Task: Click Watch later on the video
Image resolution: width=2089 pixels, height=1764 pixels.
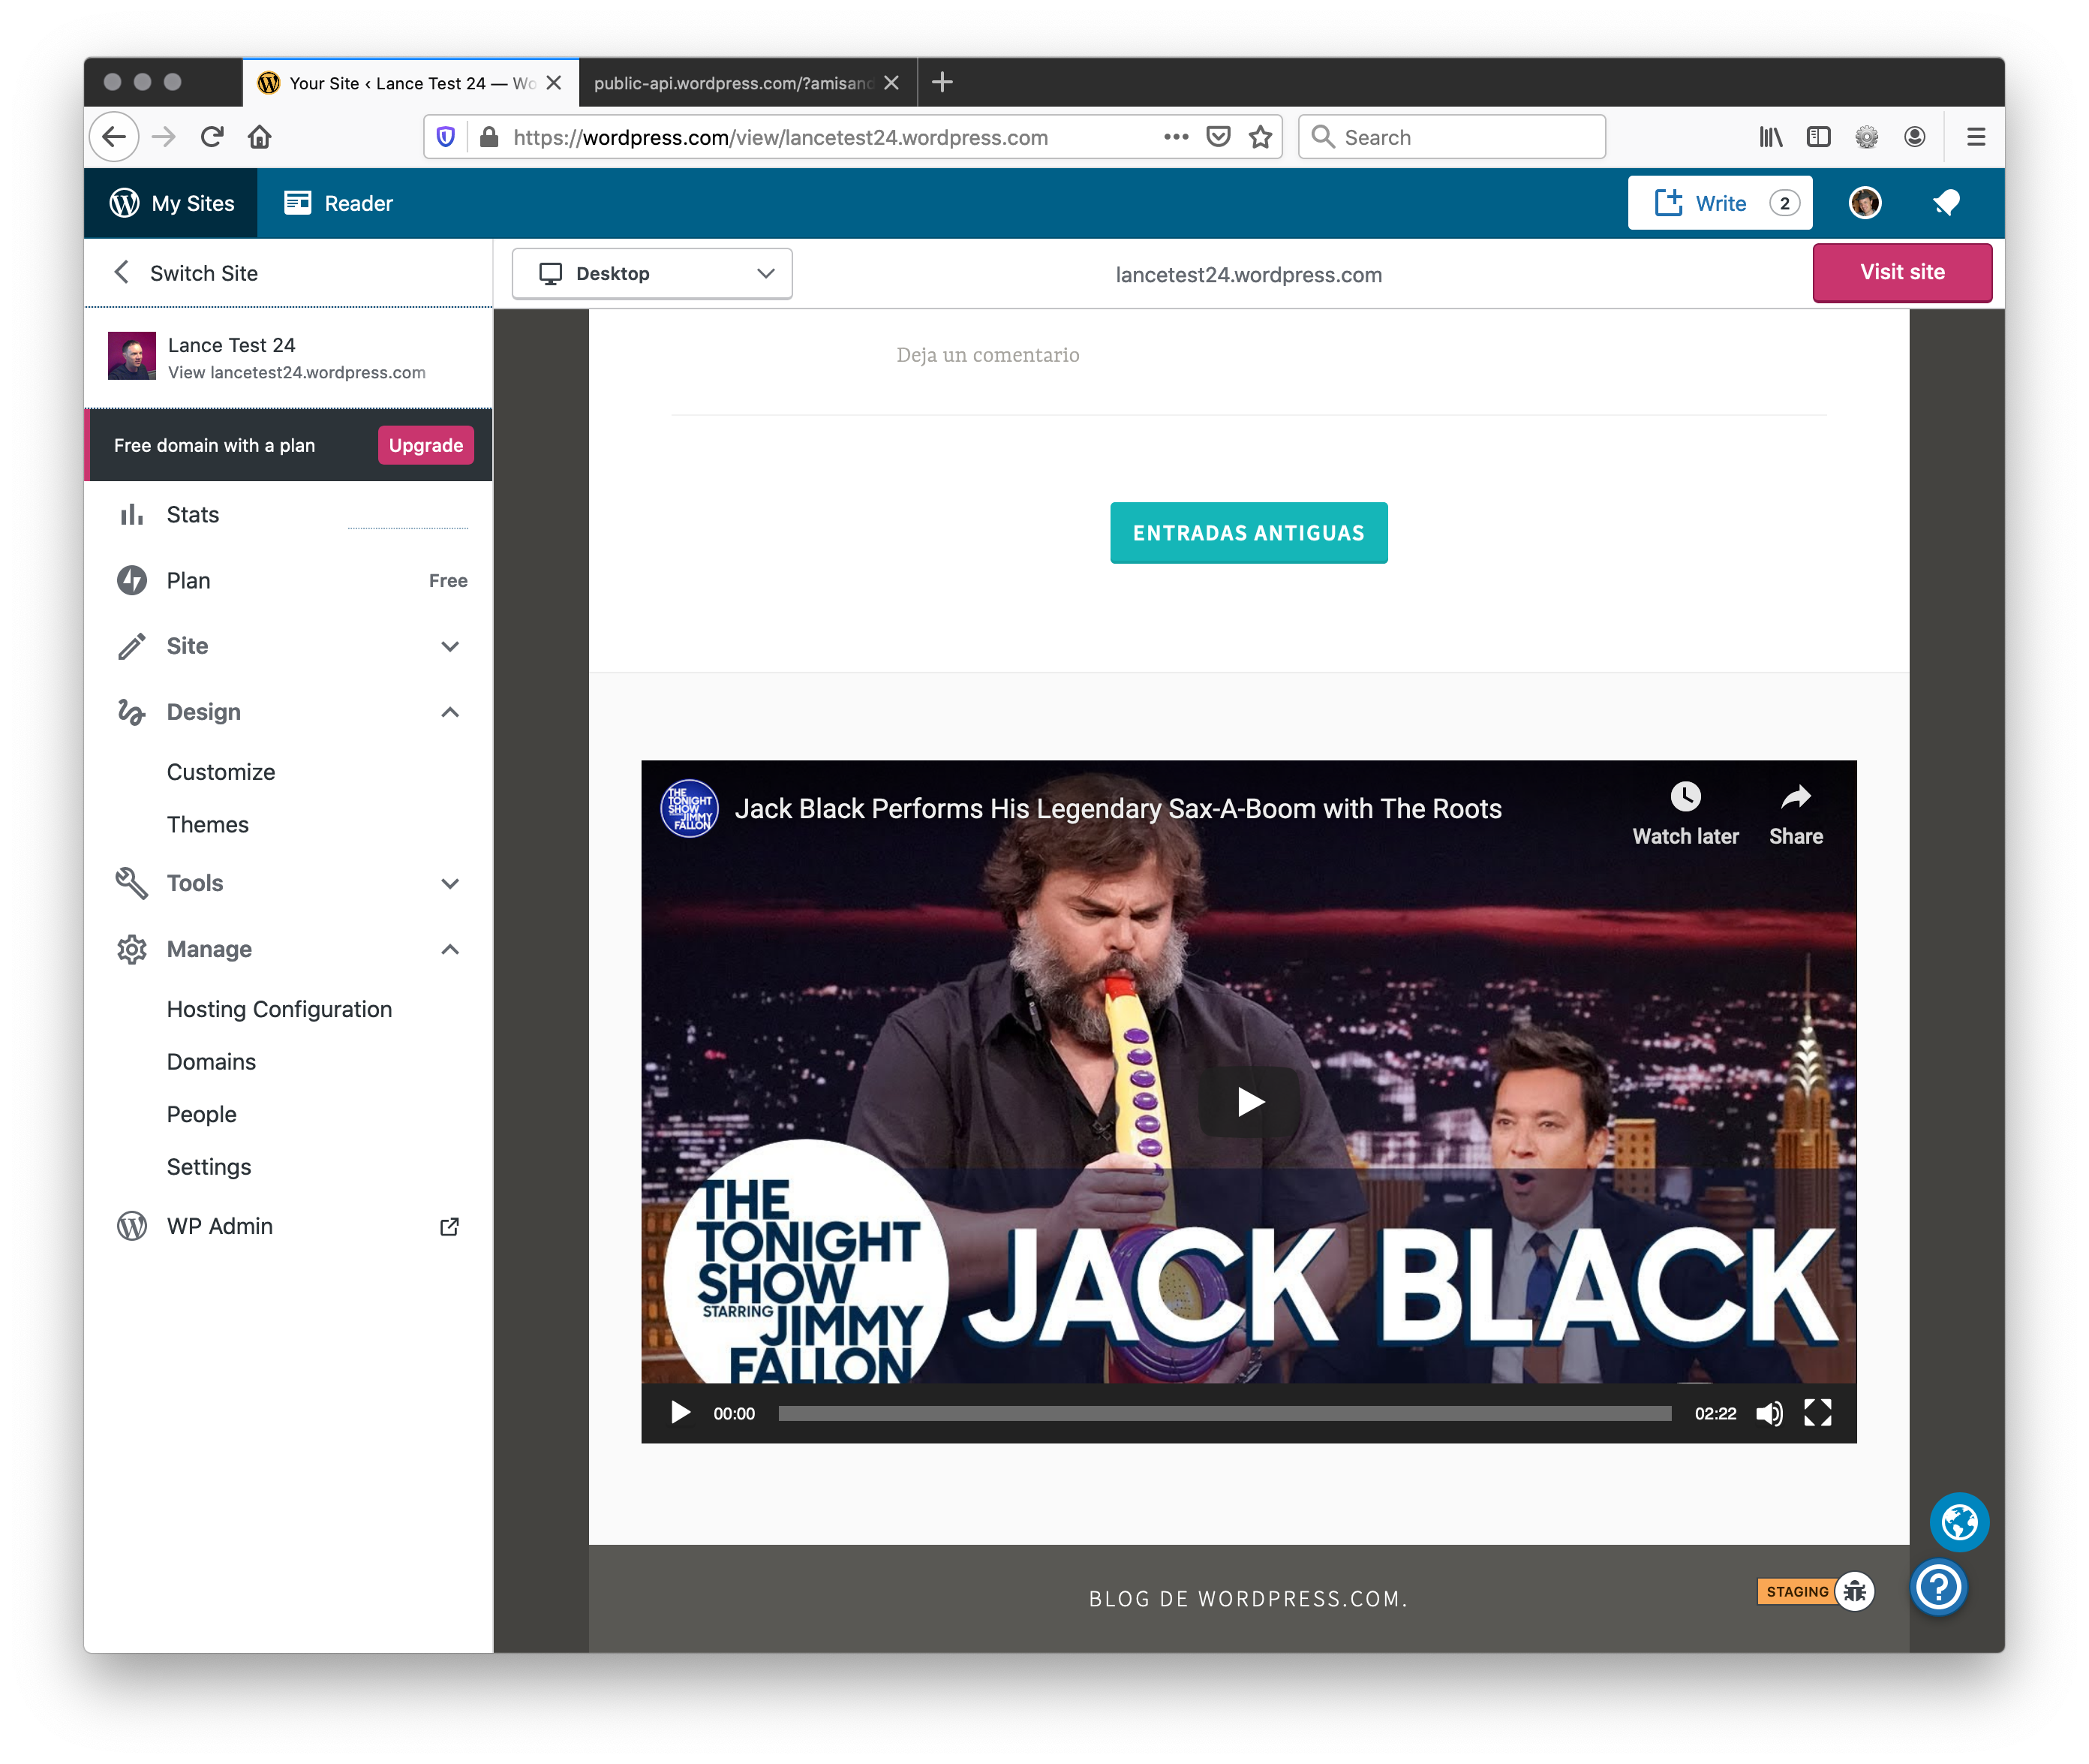Action: point(1685,815)
